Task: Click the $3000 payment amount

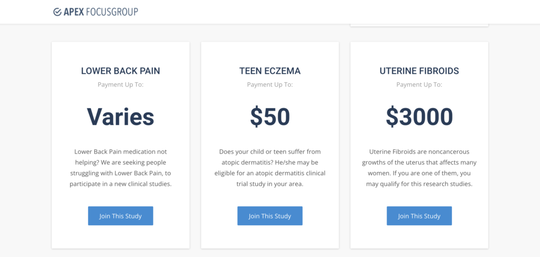Action: 419,117
